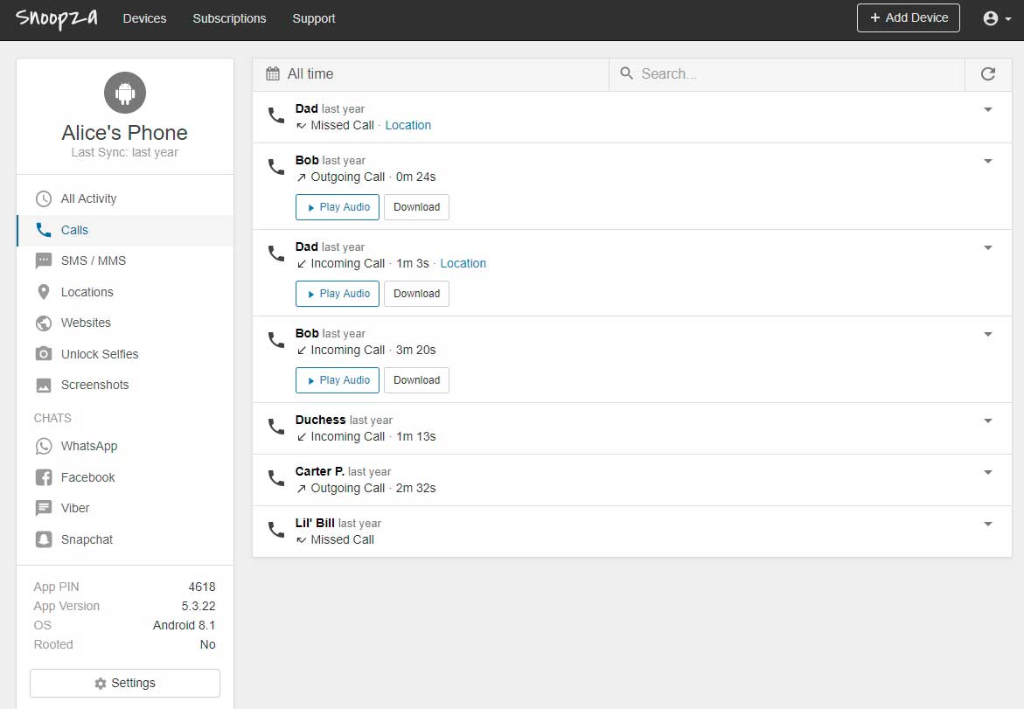Image resolution: width=1024 pixels, height=709 pixels.
Task: Expand the Carter P. outgoing call entry
Action: [988, 473]
